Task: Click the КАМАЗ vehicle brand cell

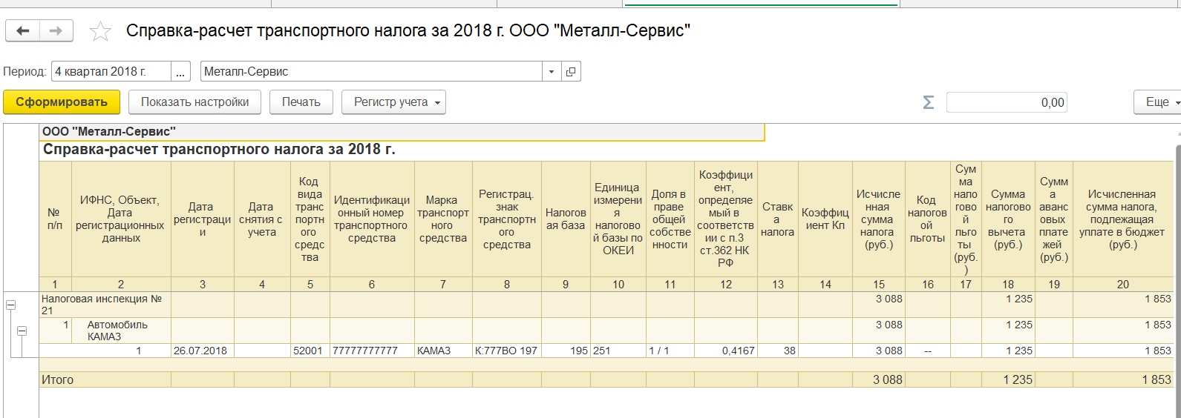Action: pos(443,351)
